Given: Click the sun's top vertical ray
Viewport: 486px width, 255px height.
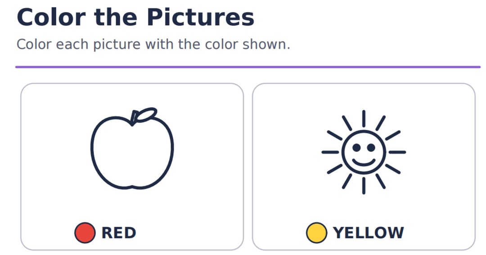Looking at the screenshot, I should pos(364,118).
